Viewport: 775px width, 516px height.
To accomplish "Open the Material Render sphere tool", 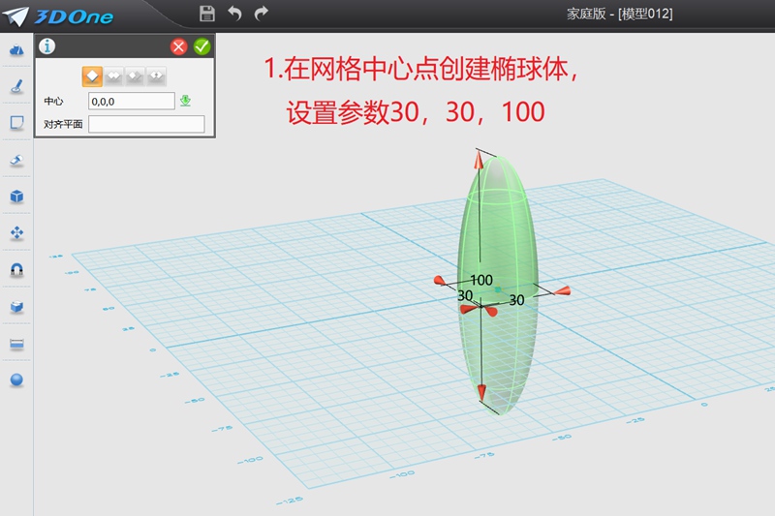I will click(16, 379).
